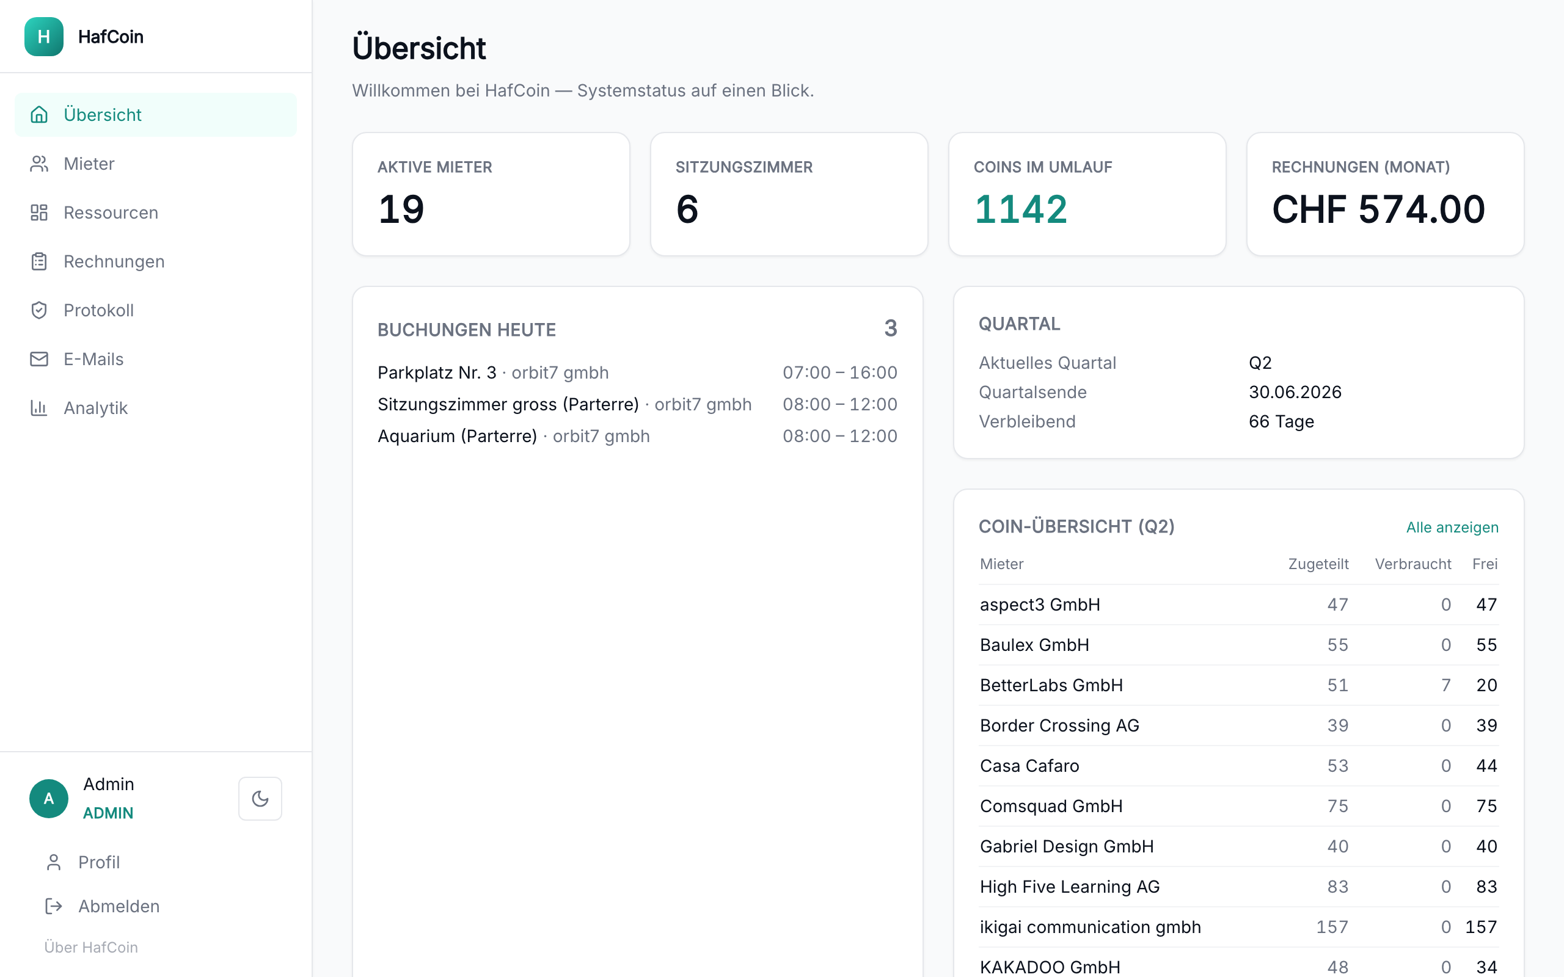Click the Rechnungen clipboard icon

(40, 262)
